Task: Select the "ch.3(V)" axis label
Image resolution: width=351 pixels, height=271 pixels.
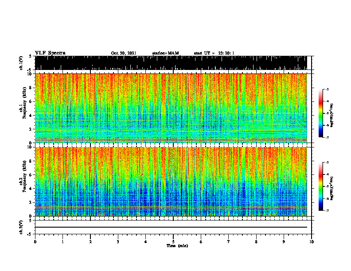Action: [21, 227]
